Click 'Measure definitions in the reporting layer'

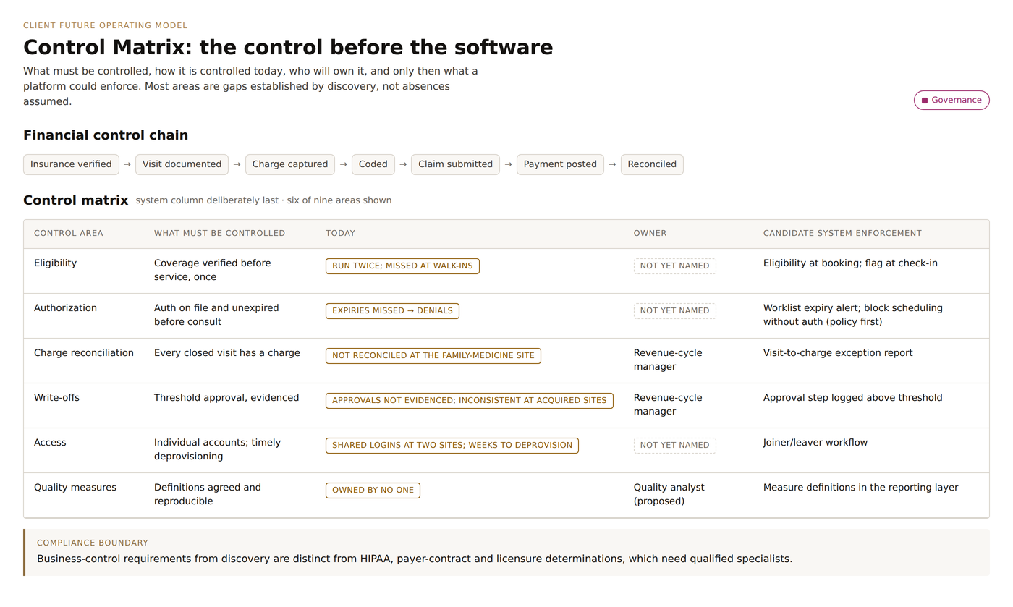tap(861, 488)
